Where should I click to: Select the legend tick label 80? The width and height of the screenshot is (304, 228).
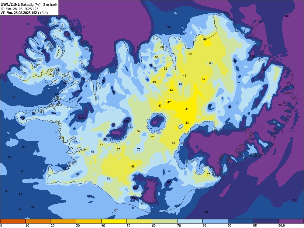(x=204, y=226)
